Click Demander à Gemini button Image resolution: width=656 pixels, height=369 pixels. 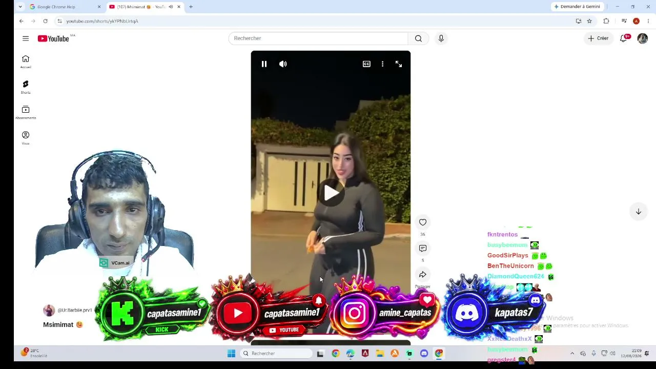(577, 7)
